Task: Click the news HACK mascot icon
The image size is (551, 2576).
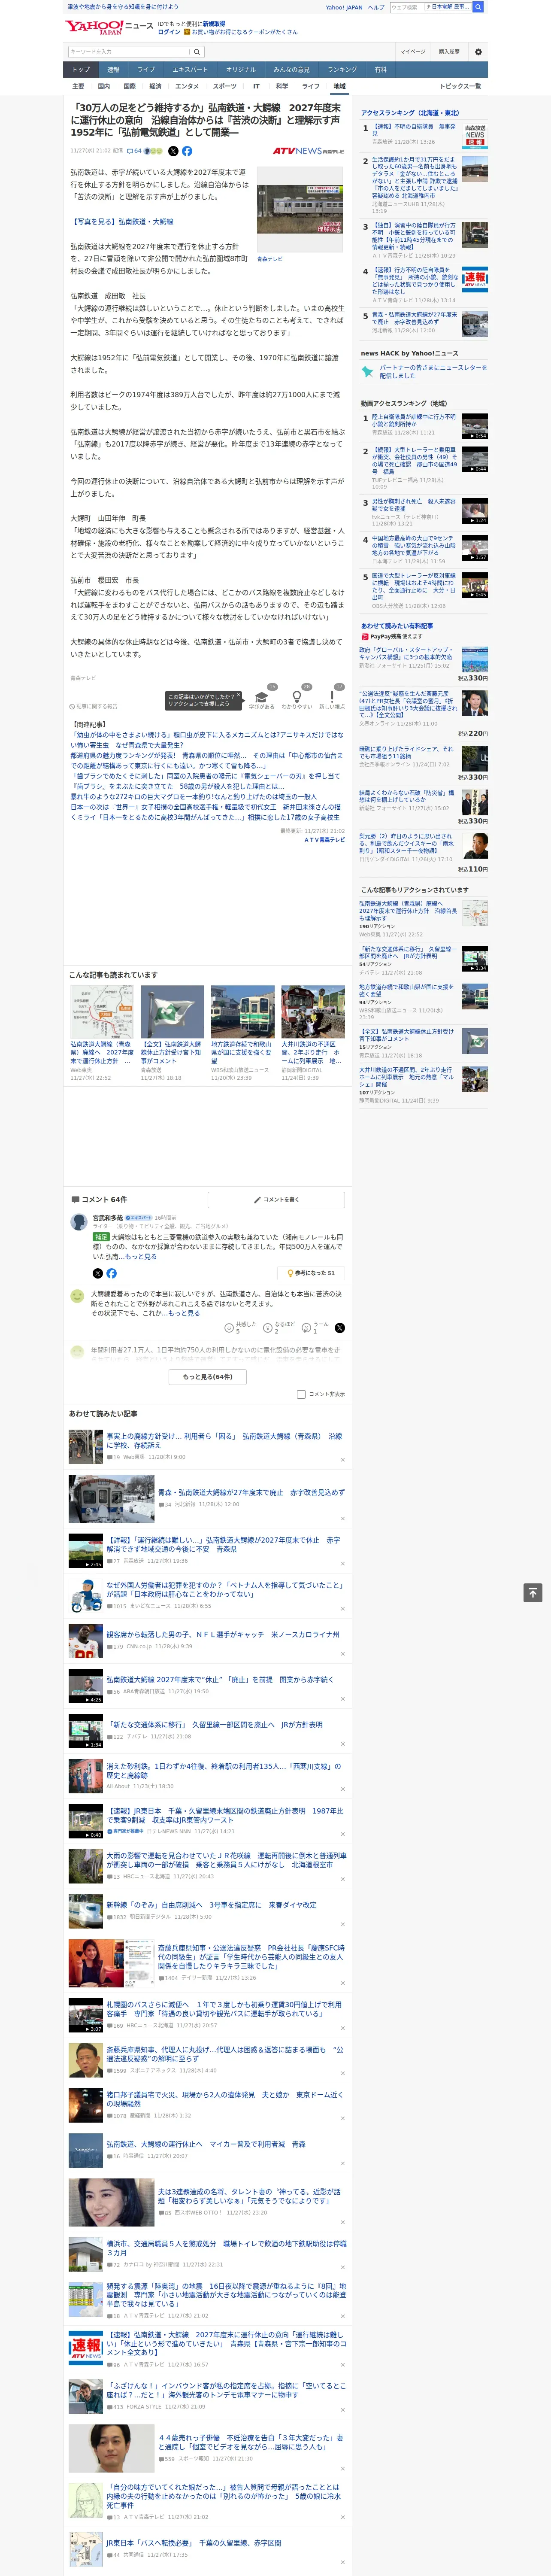Action: tap(367, 371)
